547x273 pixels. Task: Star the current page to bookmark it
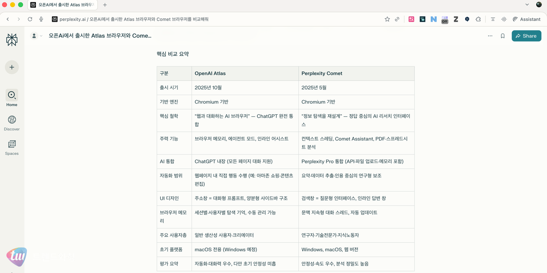[387, 19]
